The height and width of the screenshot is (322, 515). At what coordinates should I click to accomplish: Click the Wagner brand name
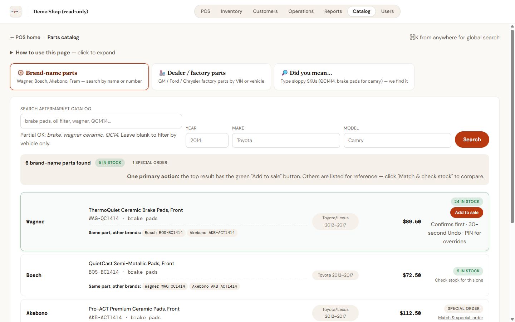coord(35,222)
